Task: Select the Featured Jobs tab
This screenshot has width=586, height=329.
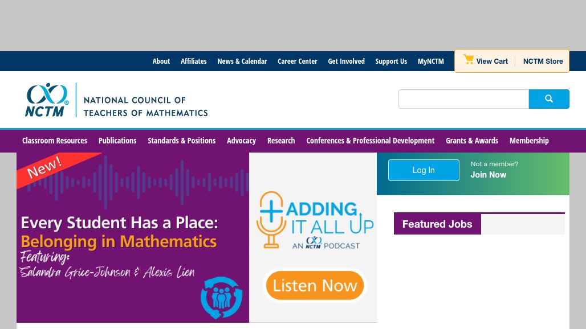Action: (x=437, y=224)
